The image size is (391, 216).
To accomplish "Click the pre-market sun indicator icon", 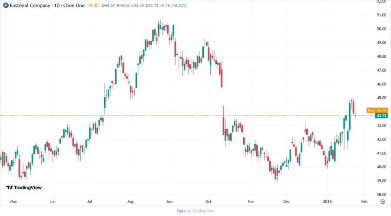I will pos(90,5).
